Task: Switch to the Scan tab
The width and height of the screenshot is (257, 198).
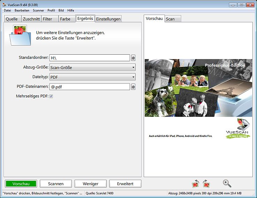Action: [173, 19]
